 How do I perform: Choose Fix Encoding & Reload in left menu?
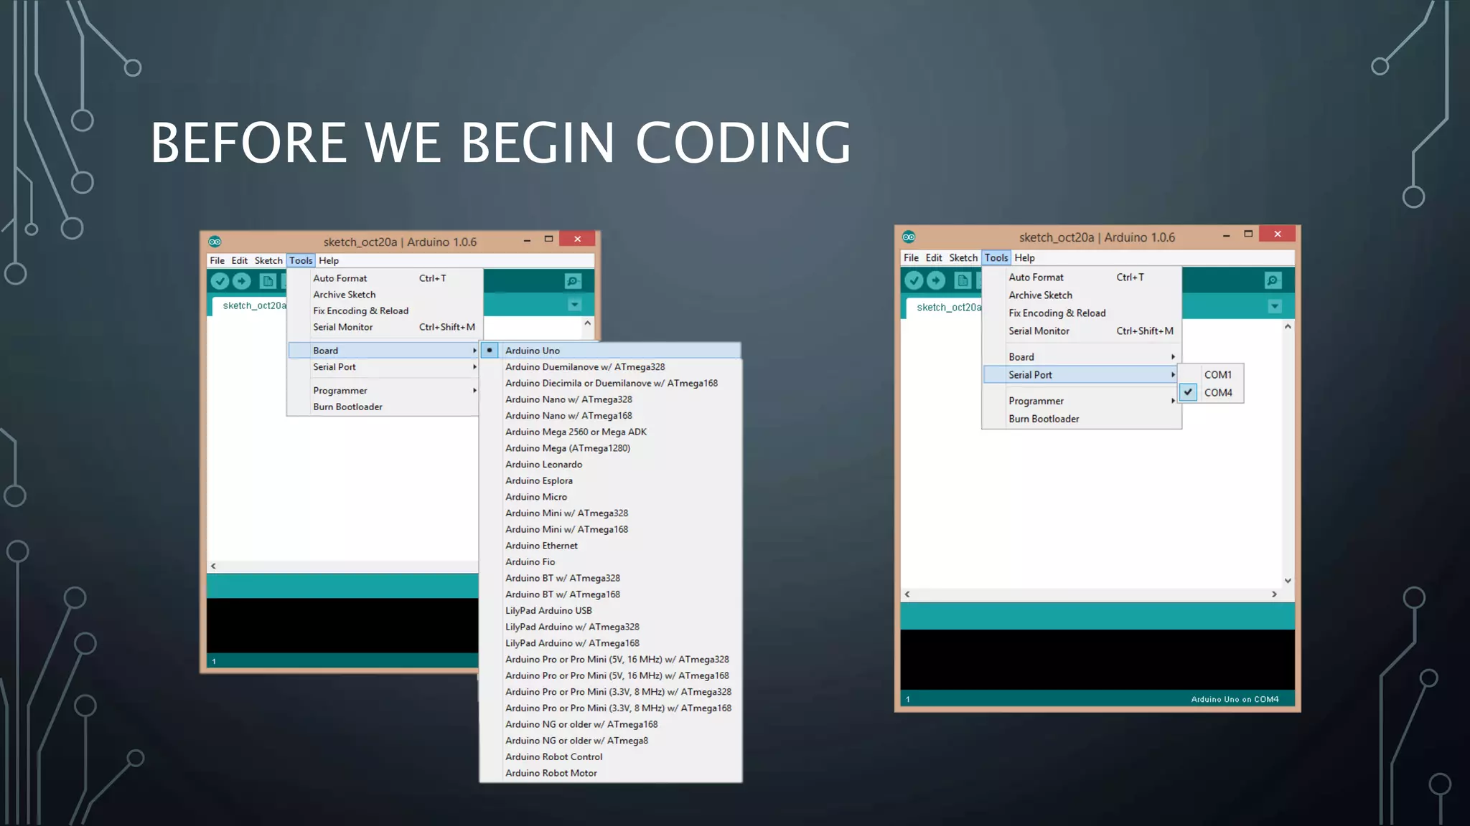coord(383,311)
